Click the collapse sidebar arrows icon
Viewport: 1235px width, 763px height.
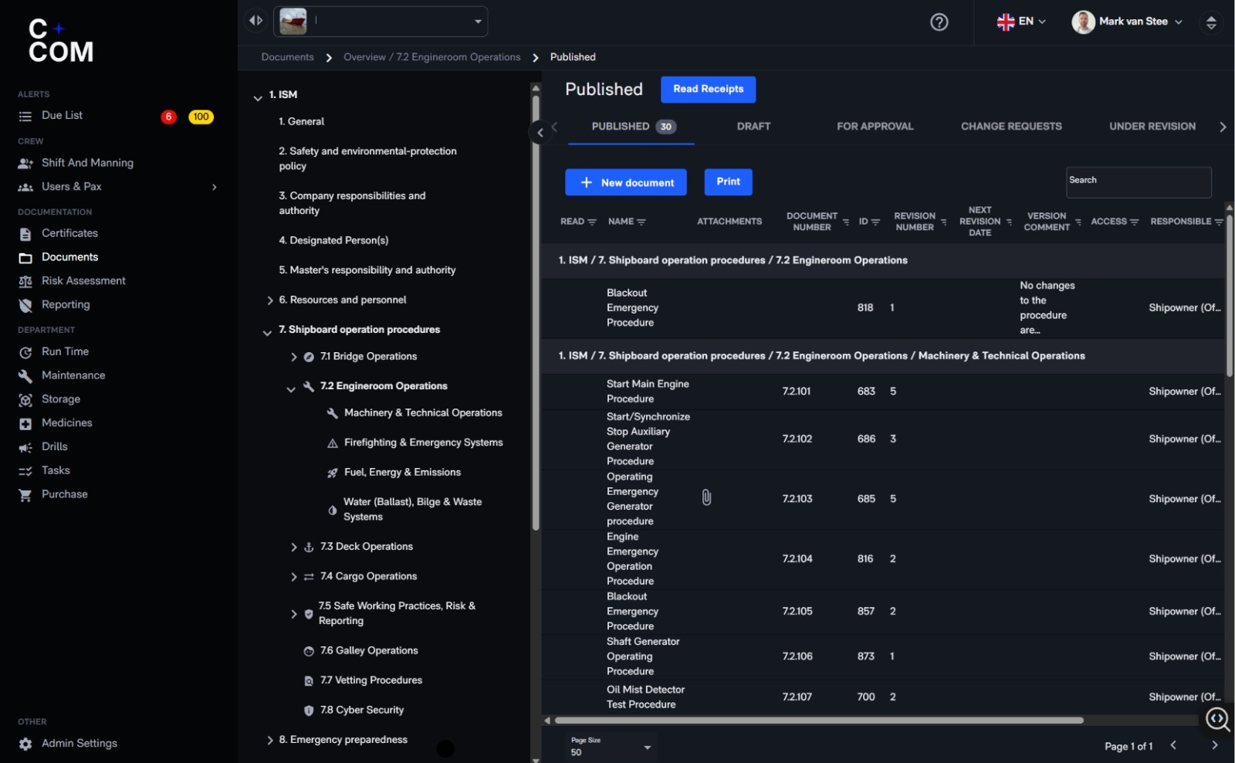tap(255, 21)
